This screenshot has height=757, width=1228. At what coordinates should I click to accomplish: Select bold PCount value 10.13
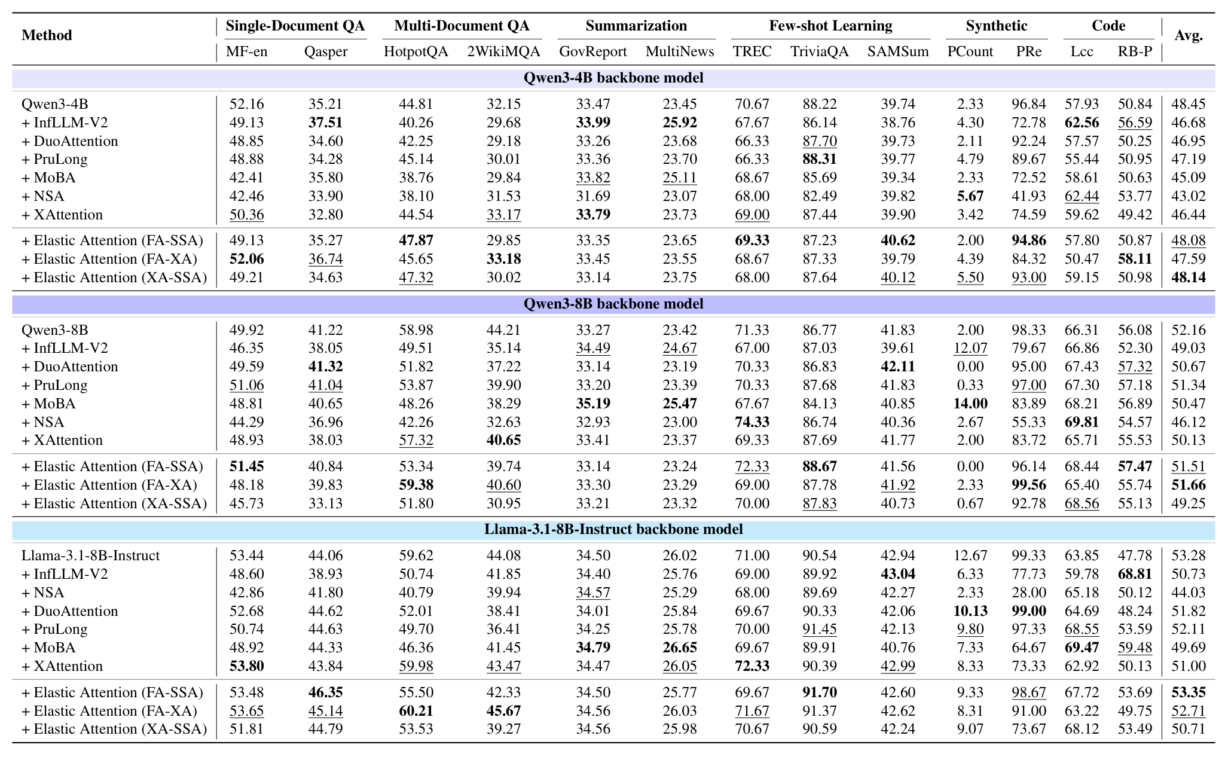tap(970, 611)
